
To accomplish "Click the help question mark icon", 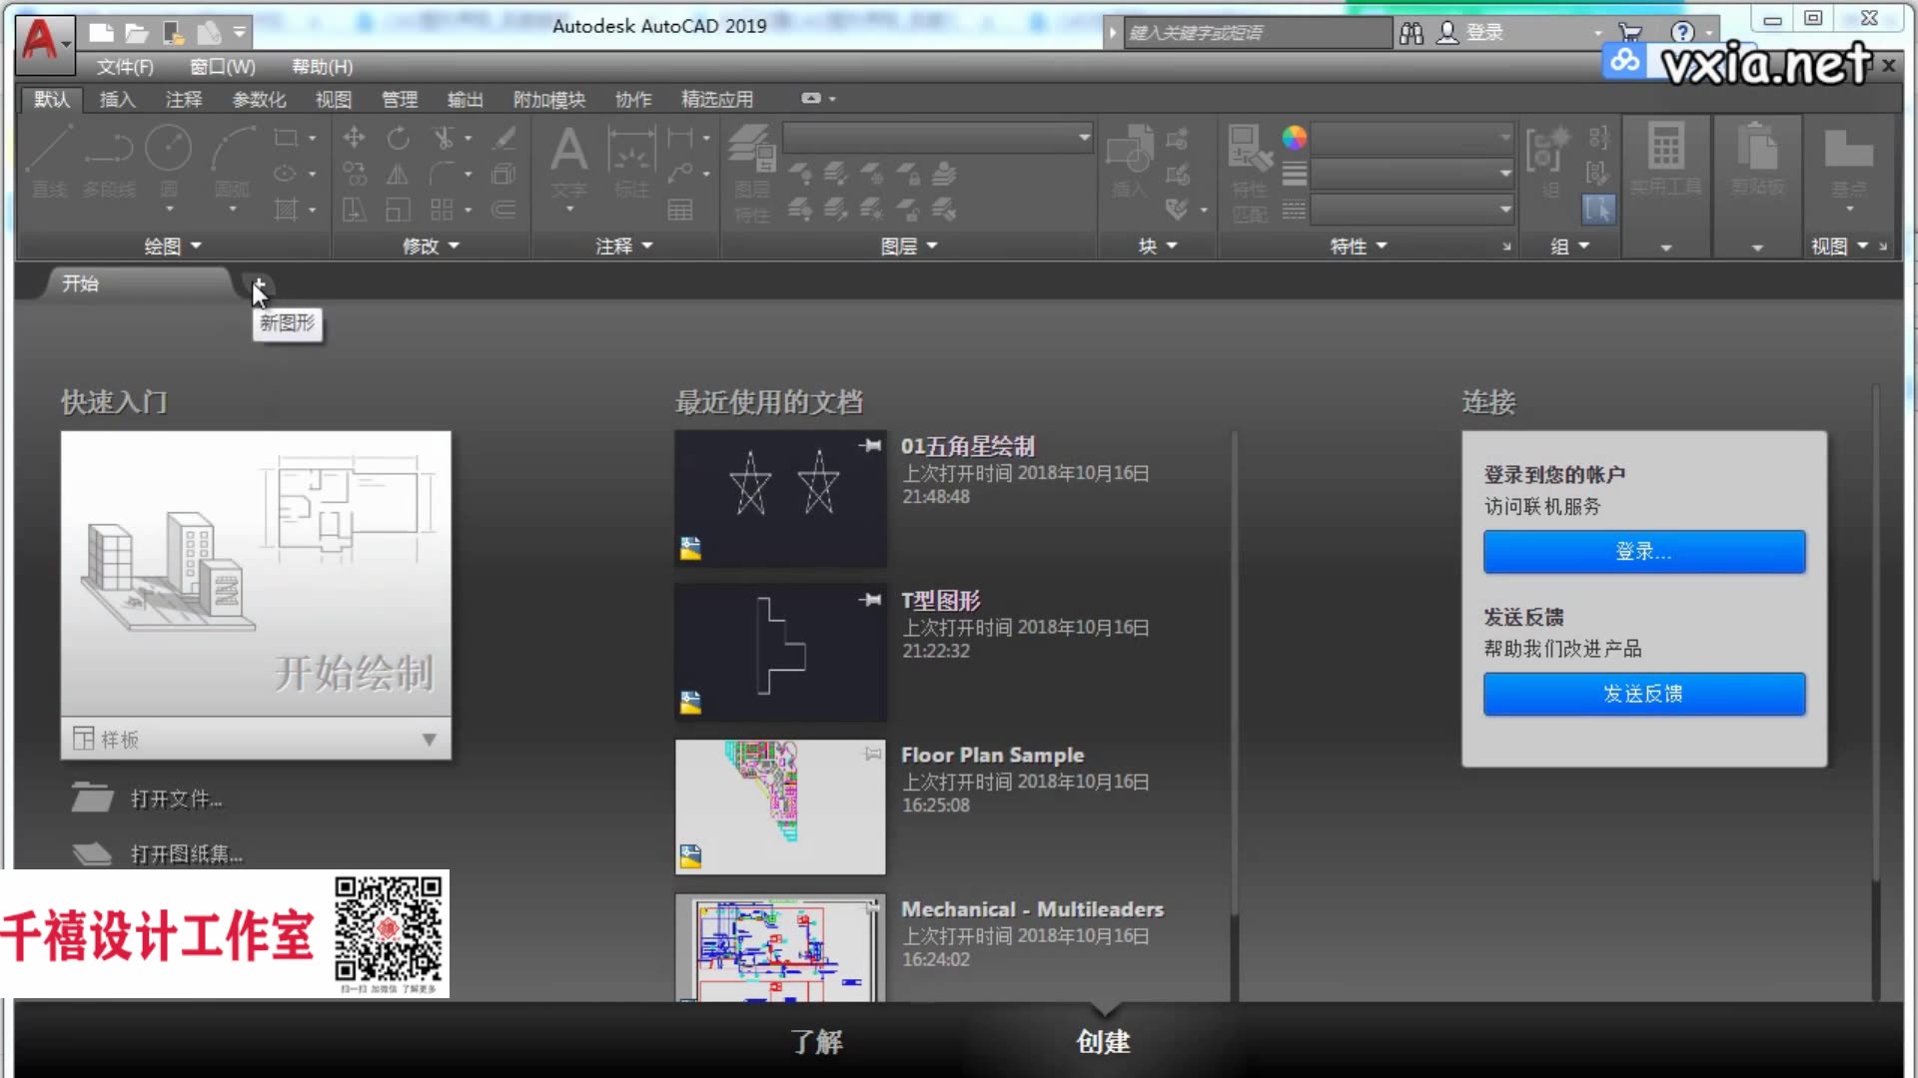I will (1682, 33).
